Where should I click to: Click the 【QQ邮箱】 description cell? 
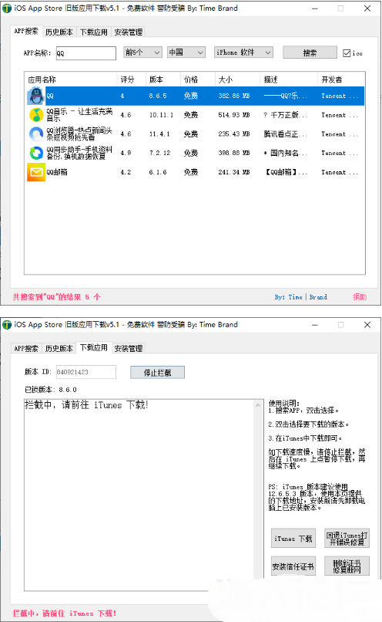286,172
